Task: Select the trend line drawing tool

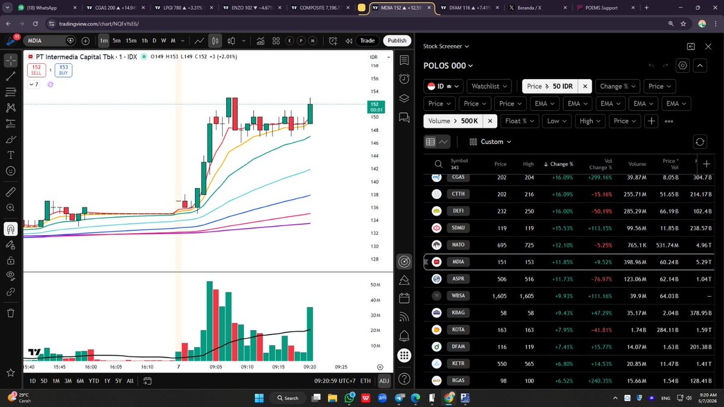Action: click(10, 77)
